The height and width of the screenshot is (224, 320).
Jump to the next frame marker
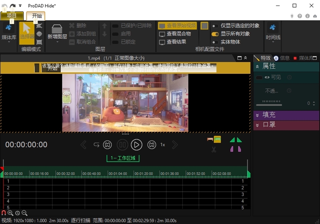(152, 145)
